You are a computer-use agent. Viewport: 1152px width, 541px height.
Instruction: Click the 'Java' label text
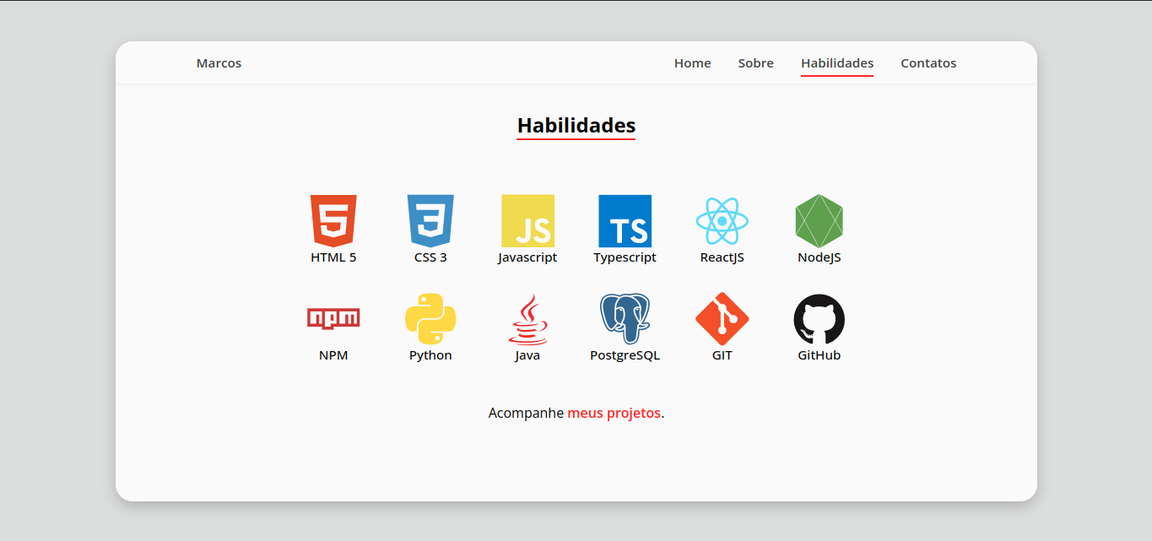click(x=527, y=355)
